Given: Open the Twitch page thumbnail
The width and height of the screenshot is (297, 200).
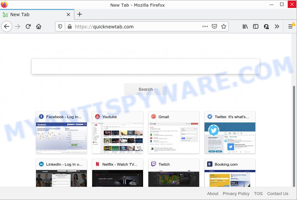Looking at the screenshot, I should tap(174, 179).
